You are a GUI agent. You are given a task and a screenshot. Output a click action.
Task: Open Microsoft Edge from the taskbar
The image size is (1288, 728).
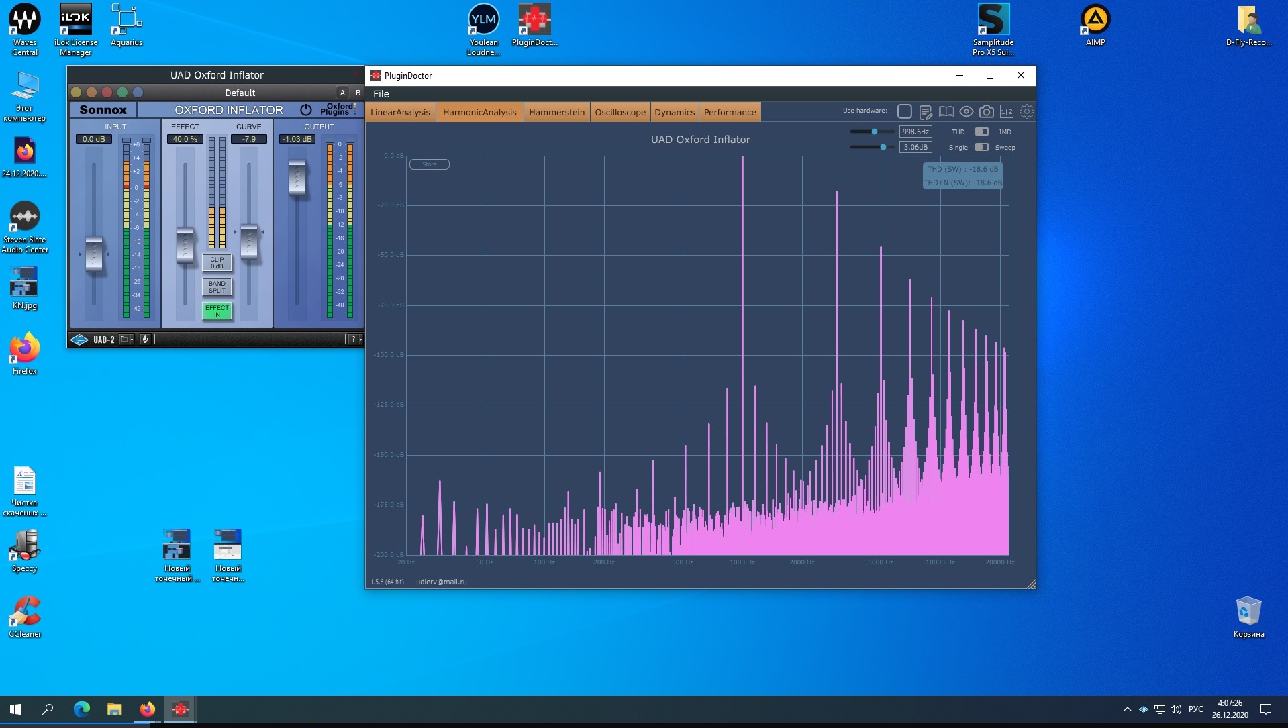click(x=82, y=709)
